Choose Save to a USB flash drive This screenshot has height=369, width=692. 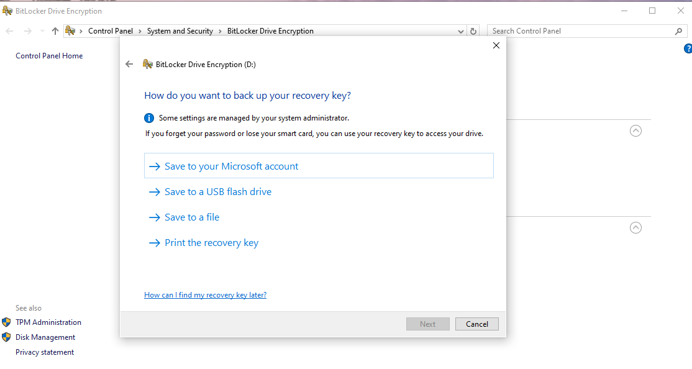[x=218, y=192]
